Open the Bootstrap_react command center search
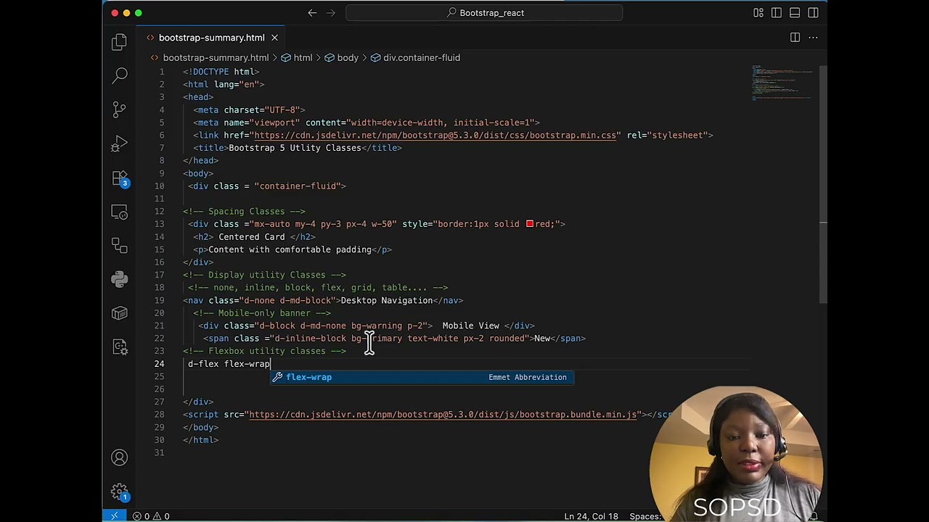Viewport: 929px width, 522px height. pos(484,12)
